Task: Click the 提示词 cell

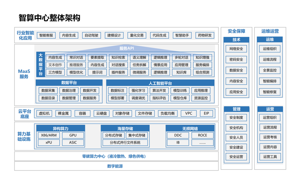Action: [x=97, y=72]
